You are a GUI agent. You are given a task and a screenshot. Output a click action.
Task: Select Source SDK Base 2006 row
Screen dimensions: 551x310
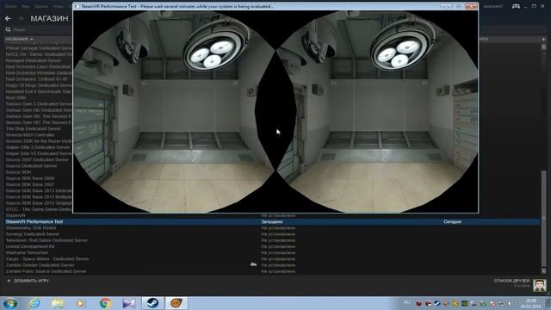point(30,178)
